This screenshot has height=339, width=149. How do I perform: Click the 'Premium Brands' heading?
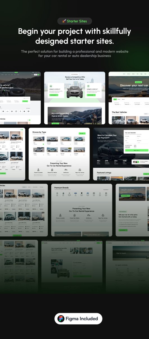(62, 188)
